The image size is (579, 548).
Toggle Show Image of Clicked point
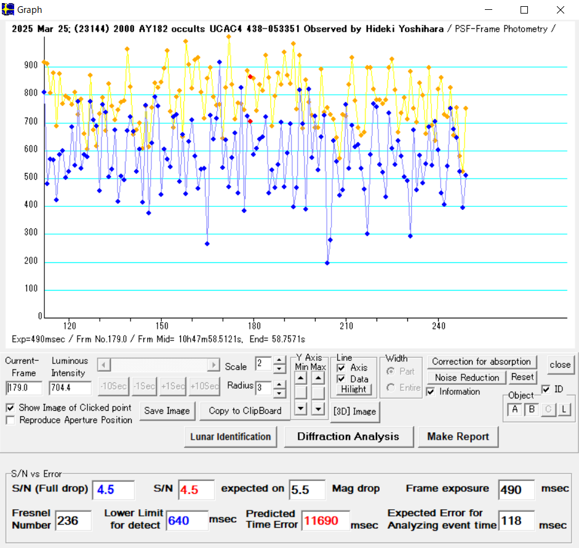pyautogui.click(x=10, y=408)
